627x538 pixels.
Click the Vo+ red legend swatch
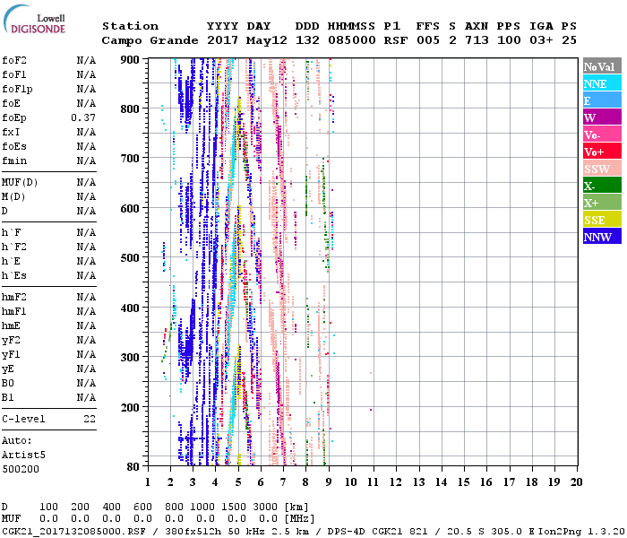point(602,151)
